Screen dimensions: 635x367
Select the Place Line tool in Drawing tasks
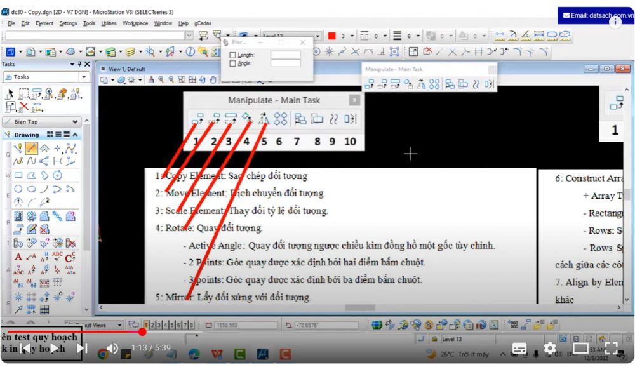point(32,149)
